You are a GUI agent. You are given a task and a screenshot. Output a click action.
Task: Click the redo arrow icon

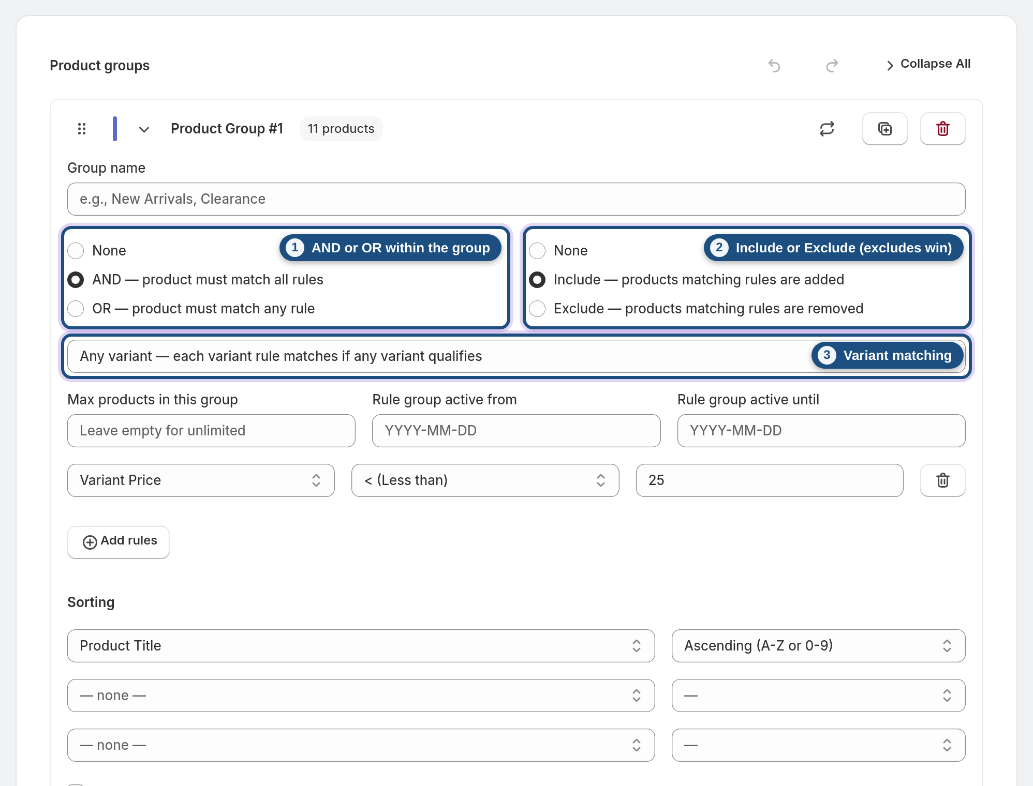tap(832, 66)
